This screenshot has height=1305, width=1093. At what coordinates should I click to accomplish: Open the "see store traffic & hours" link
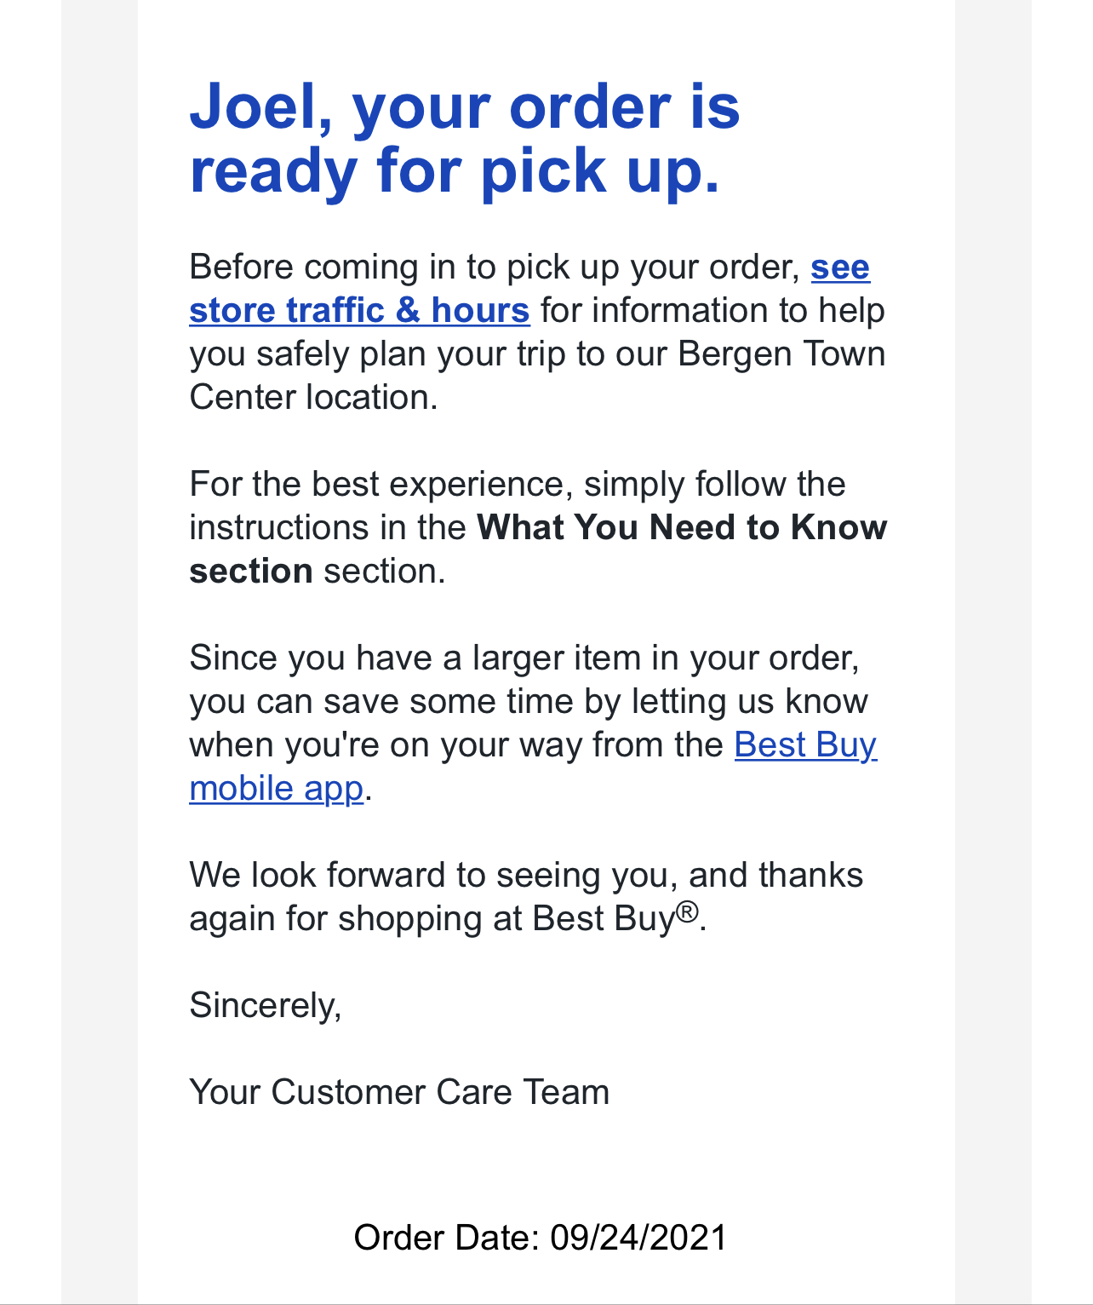tap(359, 311)
